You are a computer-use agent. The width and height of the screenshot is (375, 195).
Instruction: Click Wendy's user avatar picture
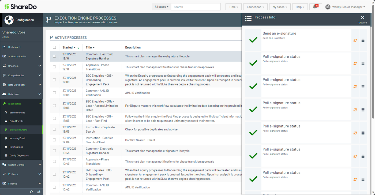(328, 7)
